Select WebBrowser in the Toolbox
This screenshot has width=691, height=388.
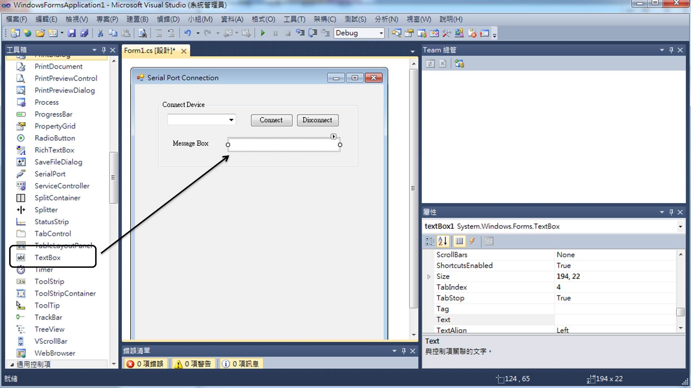[x=55, y=353]
